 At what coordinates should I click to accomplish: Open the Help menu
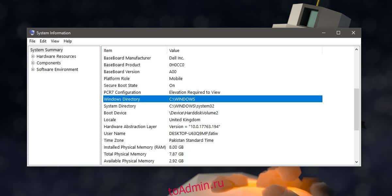[68, 41]
